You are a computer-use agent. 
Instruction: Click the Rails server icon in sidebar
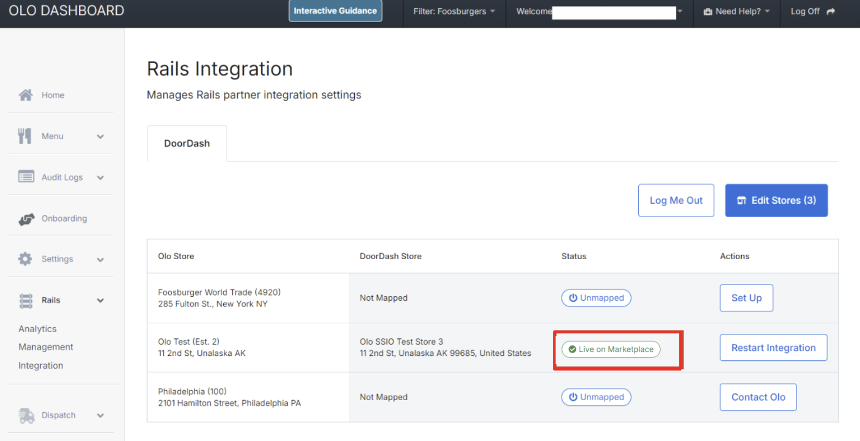click(x=26, y=301)
